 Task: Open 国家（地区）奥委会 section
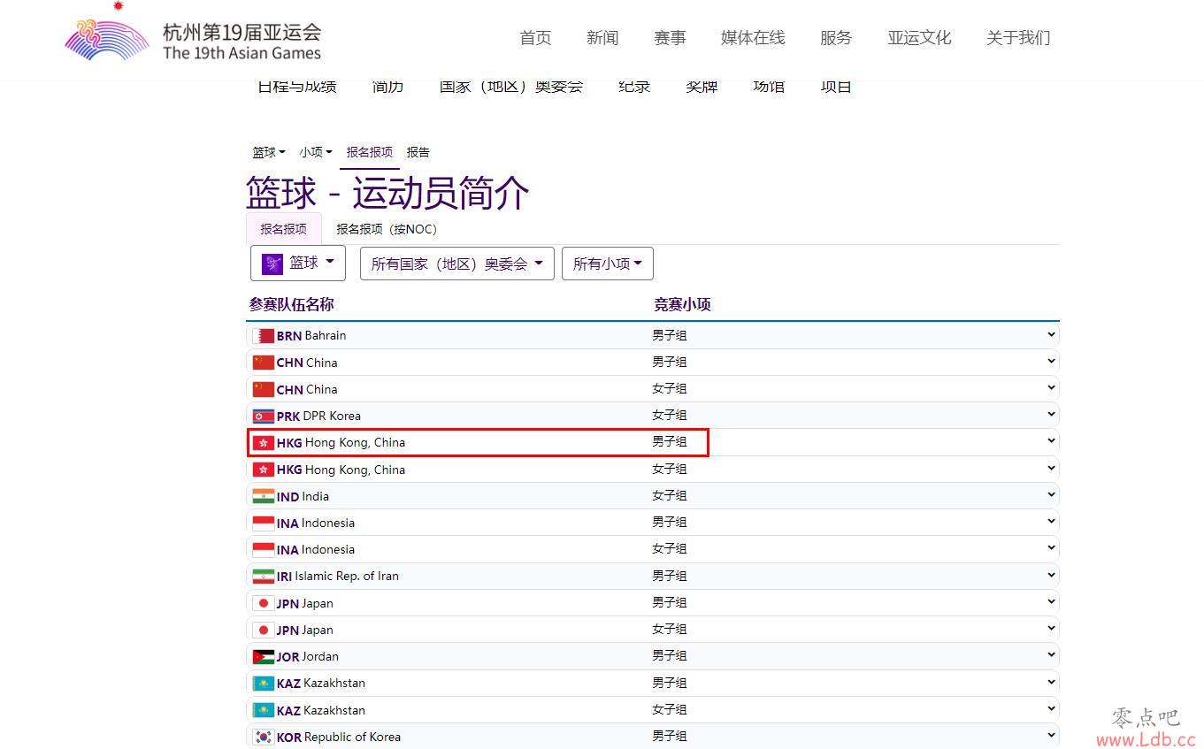pos(511,87)
